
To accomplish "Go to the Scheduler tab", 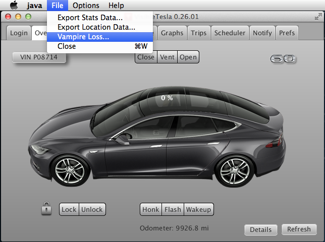I will click(230, 33).
